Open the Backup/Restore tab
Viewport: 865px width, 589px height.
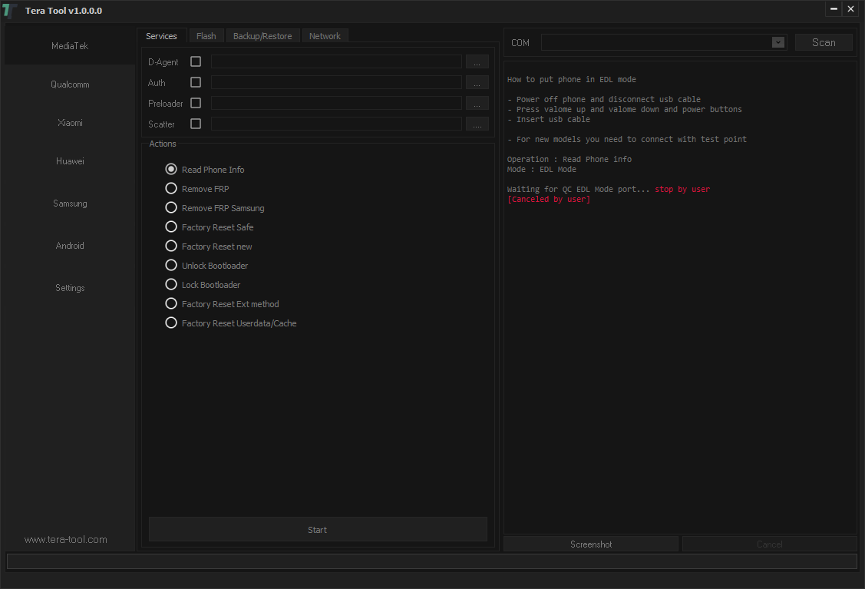(262, 35)
